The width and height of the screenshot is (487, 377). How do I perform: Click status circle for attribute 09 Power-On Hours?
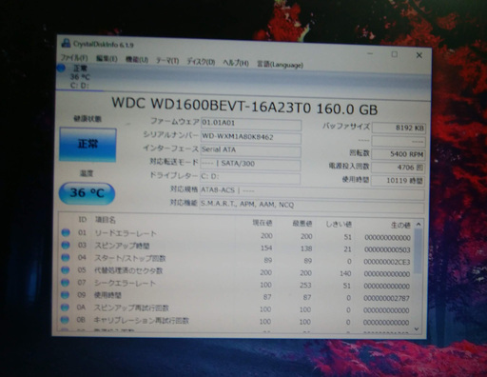click(x=65, y=295)
